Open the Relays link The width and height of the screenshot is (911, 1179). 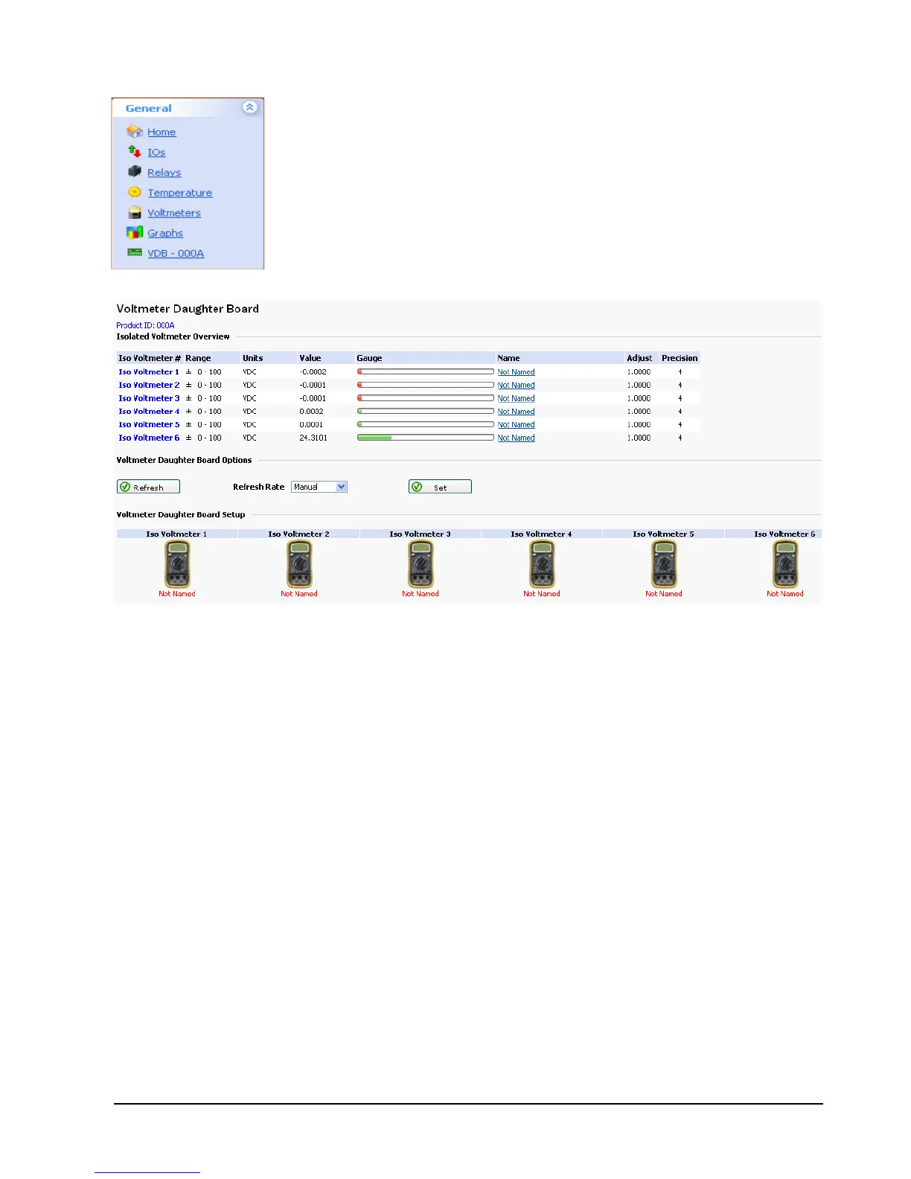pyautogui.click(x=164, y=172)
